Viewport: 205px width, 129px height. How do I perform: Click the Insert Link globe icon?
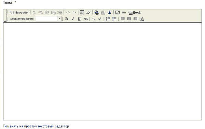pos(96,13)
